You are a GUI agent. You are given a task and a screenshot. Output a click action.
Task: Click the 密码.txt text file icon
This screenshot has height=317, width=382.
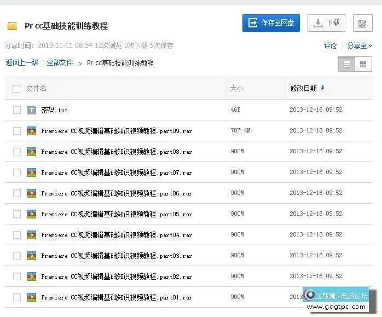32,110
